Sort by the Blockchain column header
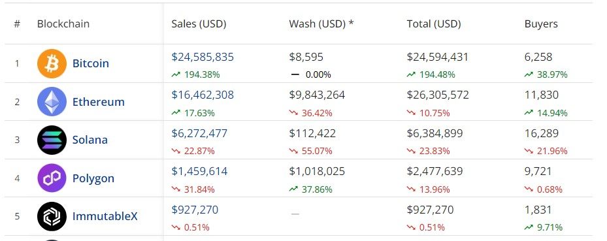Screen dimensions: 607x241 (x=63, y=24)
